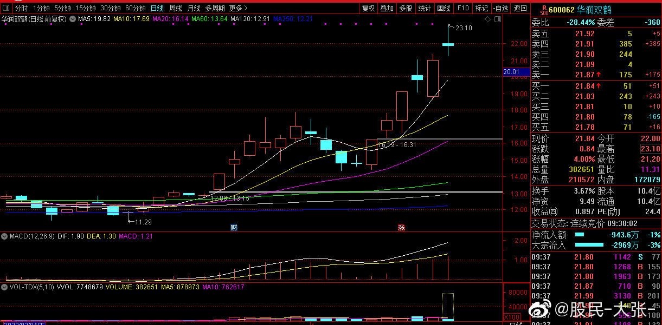662x325 pixels.
Task: Click the panel toggle icon at chart top-right
Action: (497, 19)
